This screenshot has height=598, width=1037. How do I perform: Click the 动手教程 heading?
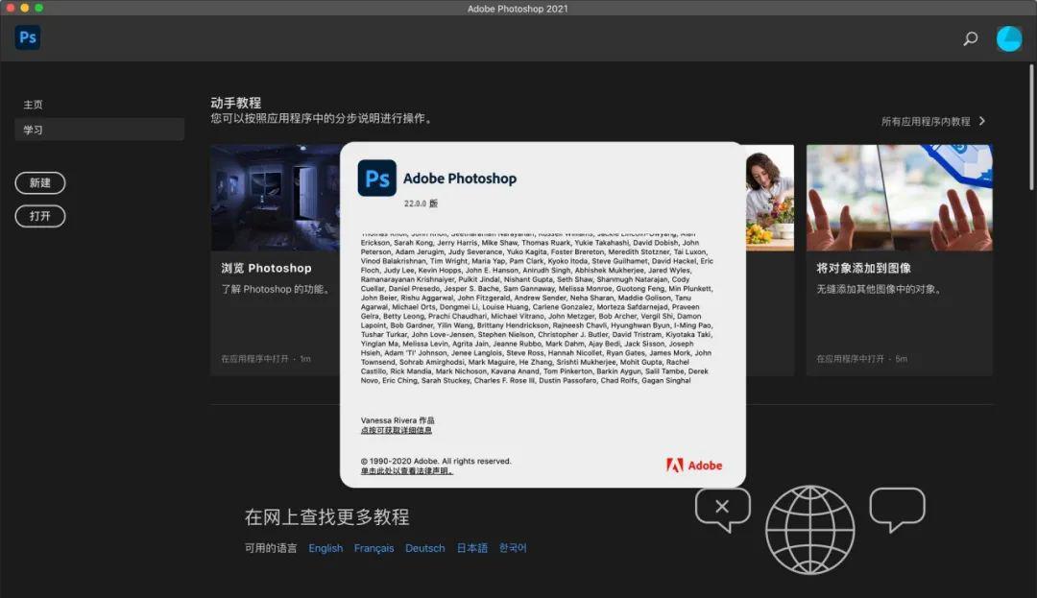click(235, 103)
